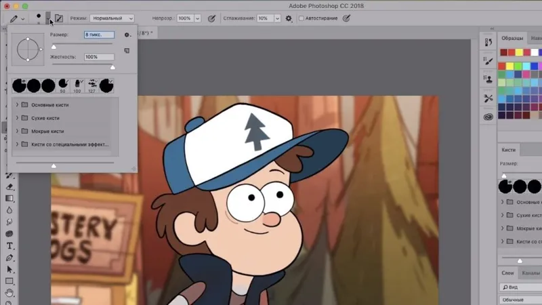Expand Мокрые folder in right Кисти panel

point(502,228)
